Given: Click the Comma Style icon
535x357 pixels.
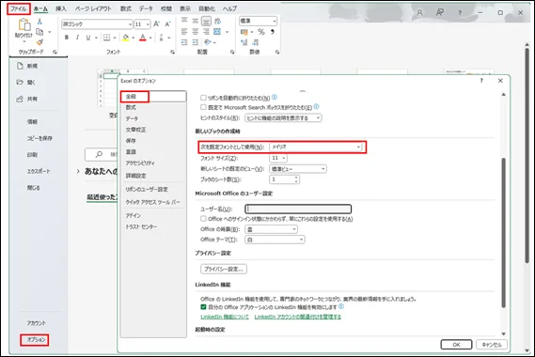Looking at the screenshot, I should [273, 32].
